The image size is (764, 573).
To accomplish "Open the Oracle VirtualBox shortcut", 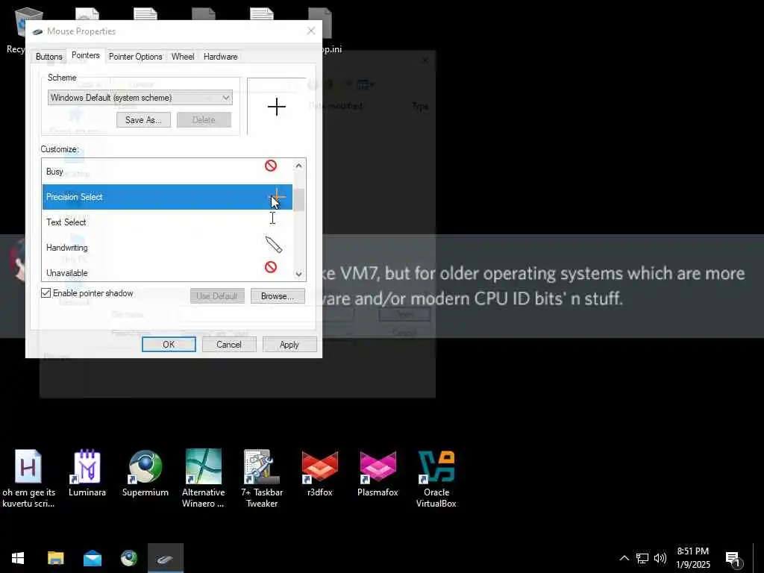I will 436,478.
